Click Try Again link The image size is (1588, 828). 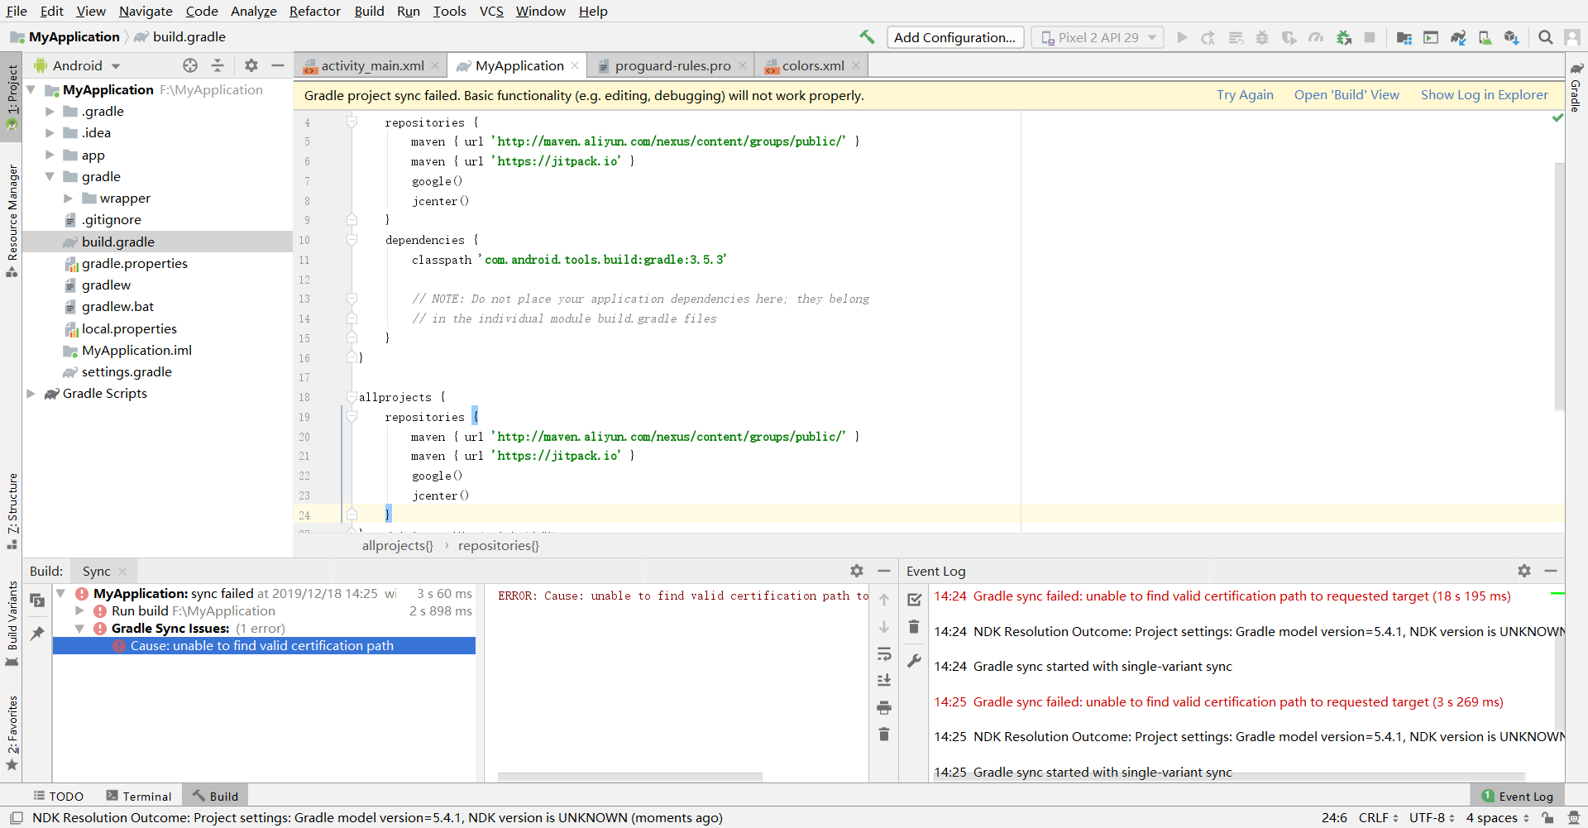1245,95
